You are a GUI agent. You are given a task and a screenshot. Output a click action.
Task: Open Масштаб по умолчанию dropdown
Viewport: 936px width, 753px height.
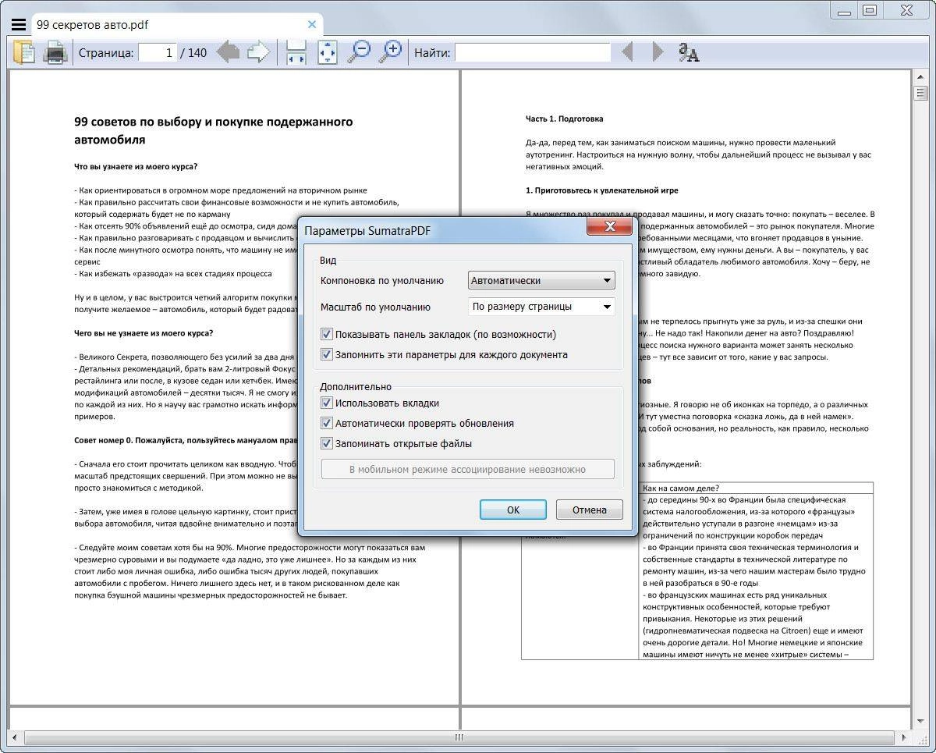[541, 307]
